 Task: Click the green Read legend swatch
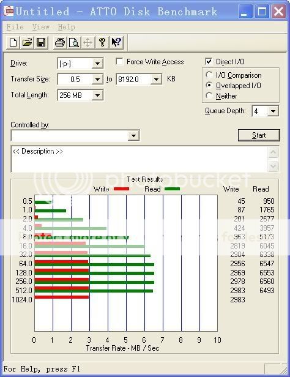coord(173,189)
